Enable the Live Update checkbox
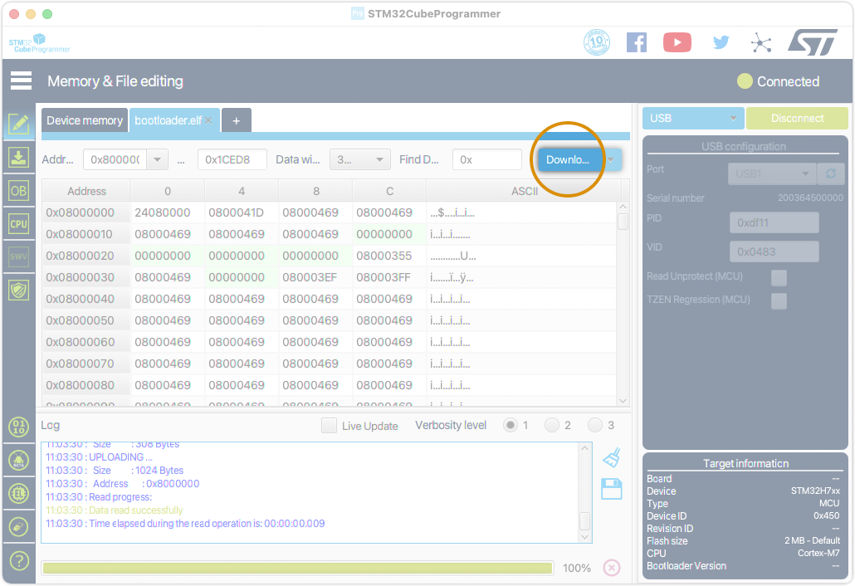This screenshot has width=855, height=586. [329, 425]
